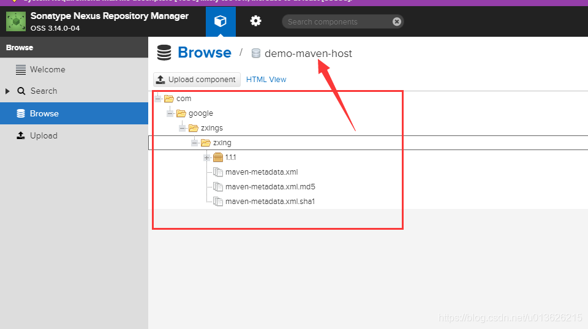Select the 1.1.1 tree row label

pyautogui.click(x=230, y=157)
